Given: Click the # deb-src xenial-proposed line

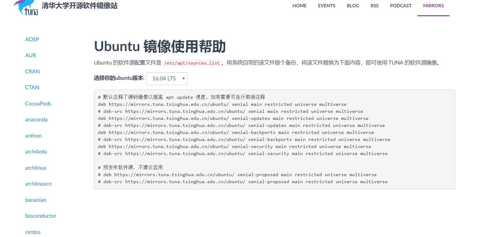Looking at the screenshot, I should [243, 182].
